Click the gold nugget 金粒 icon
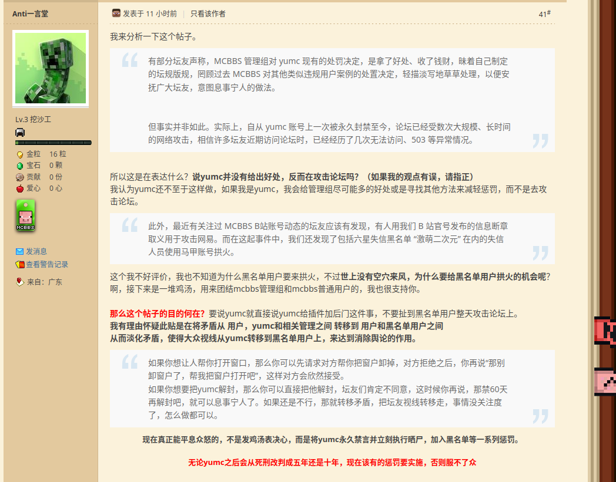 click(20, 154)
